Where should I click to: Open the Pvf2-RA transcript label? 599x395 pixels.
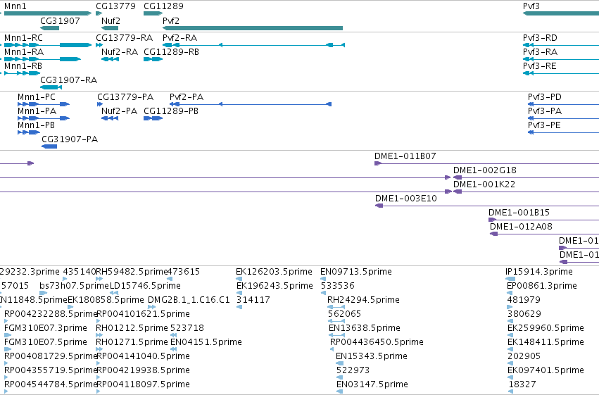pyautogui.click(x=180, y=38)
